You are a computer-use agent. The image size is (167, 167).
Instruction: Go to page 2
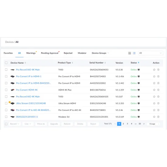[x=123, y=124]
